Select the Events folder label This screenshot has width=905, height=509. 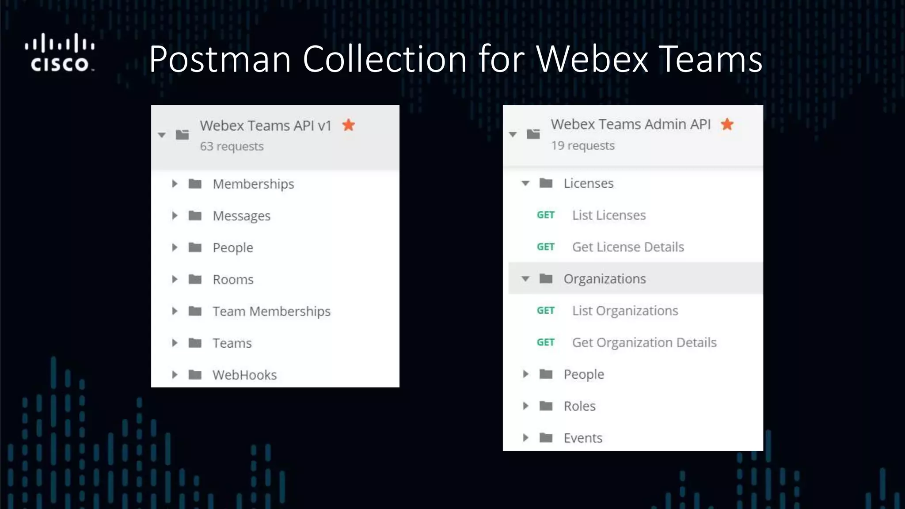[583, 437]
